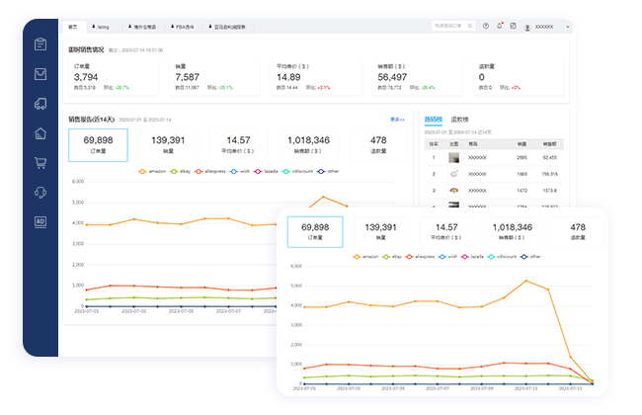Screen dimensions: 642x415
Task: Toggle amazon series in enlarged chart legend
Action: tap(366, 256)
